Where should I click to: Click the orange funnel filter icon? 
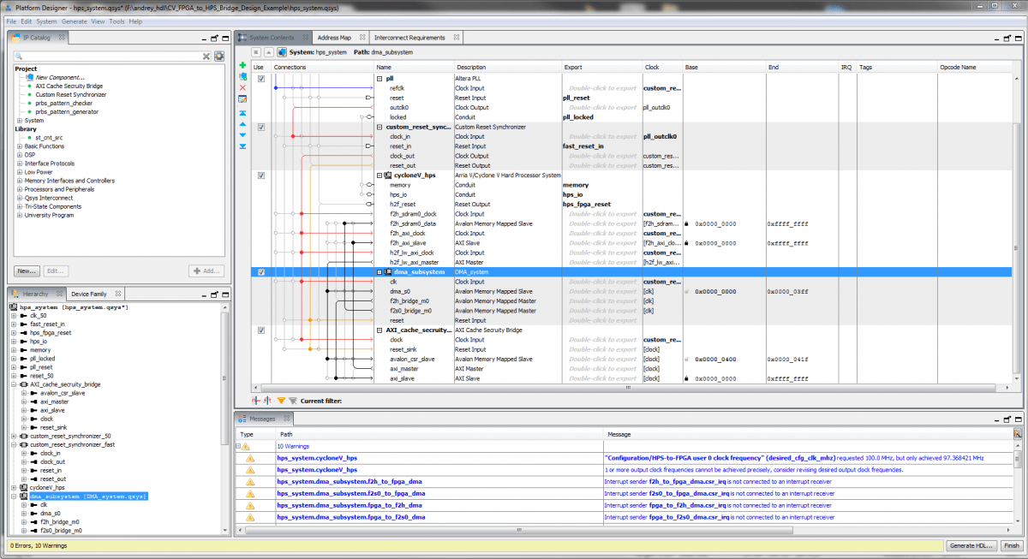pyautogui.click(x=281, y=401)
